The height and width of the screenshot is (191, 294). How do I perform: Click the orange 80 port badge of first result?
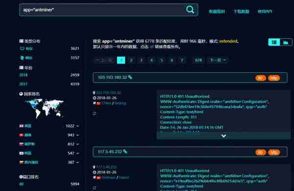coord(261,78)
